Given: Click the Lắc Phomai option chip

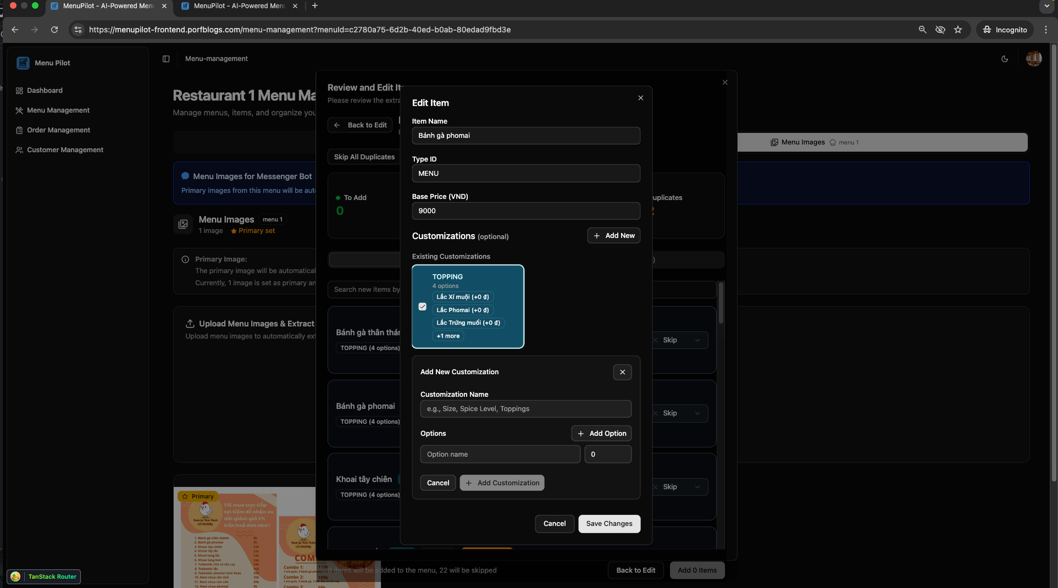Looking at the screenshot, I should pyautogui.click(x=463, y=310).
